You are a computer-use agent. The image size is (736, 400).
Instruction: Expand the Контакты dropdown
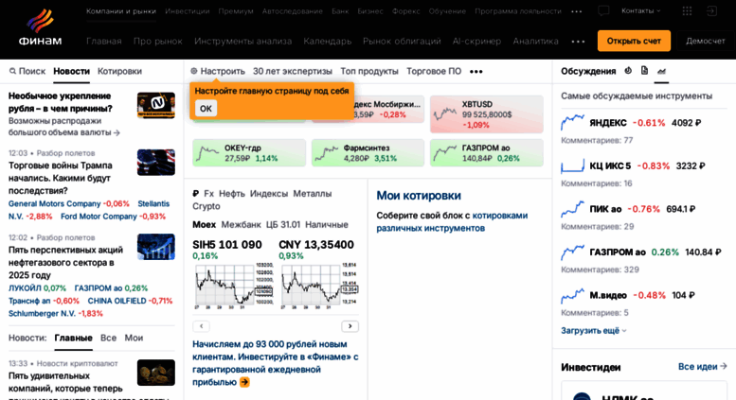tap(640, 10)
